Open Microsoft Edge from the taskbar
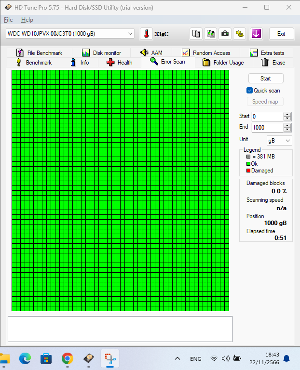 click(x=25, y=358)
